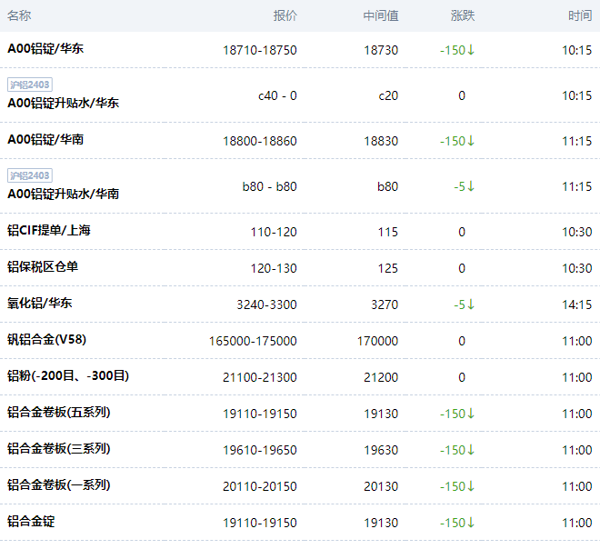Viewport: 600px width, 549px height.
Task: Select the quote 165000-175000
Action: pos(253,341)
